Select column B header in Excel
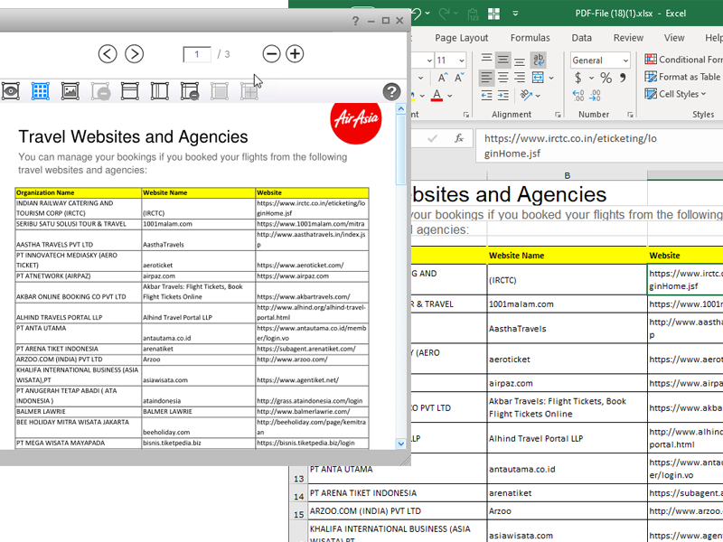The image size is (723, 542). [568, 175]
